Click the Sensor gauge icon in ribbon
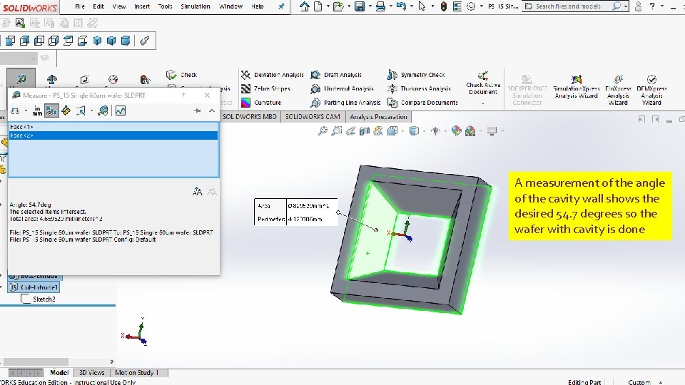The height and width of the screenshot is (385, 685). (113, 79)
